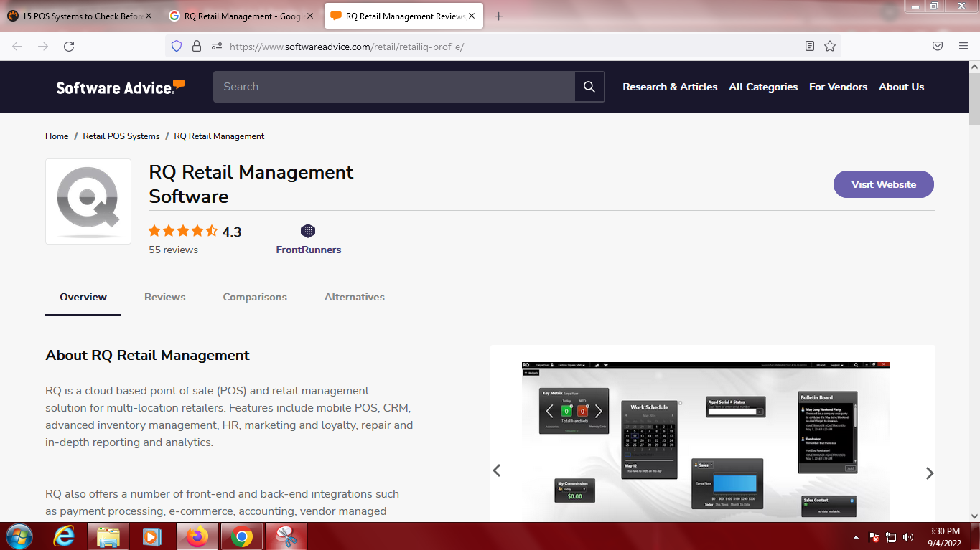Open a new tab with plus icon
The height and width of the screenshot is (550, 980).
coord(498,16)
